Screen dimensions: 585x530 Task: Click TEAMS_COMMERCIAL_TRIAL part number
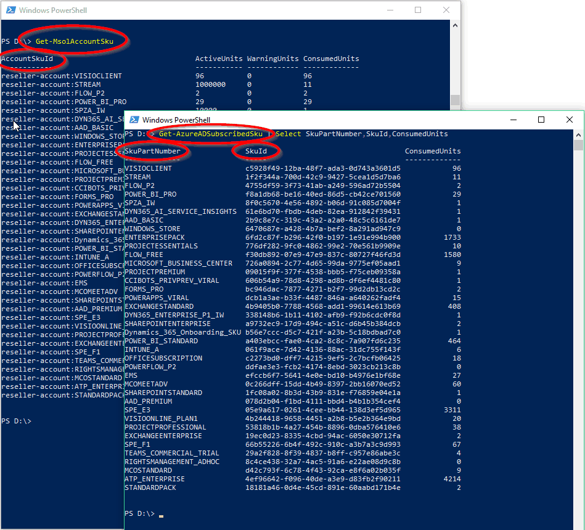(172, 453)
